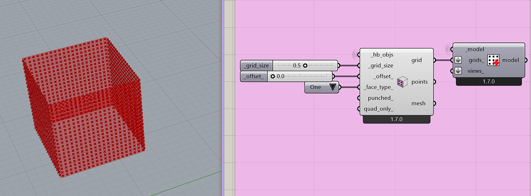The height and width of the screenshot is (196, 531).
Task: Click the _grid_size input of grid component
Action: click(380, 66)
